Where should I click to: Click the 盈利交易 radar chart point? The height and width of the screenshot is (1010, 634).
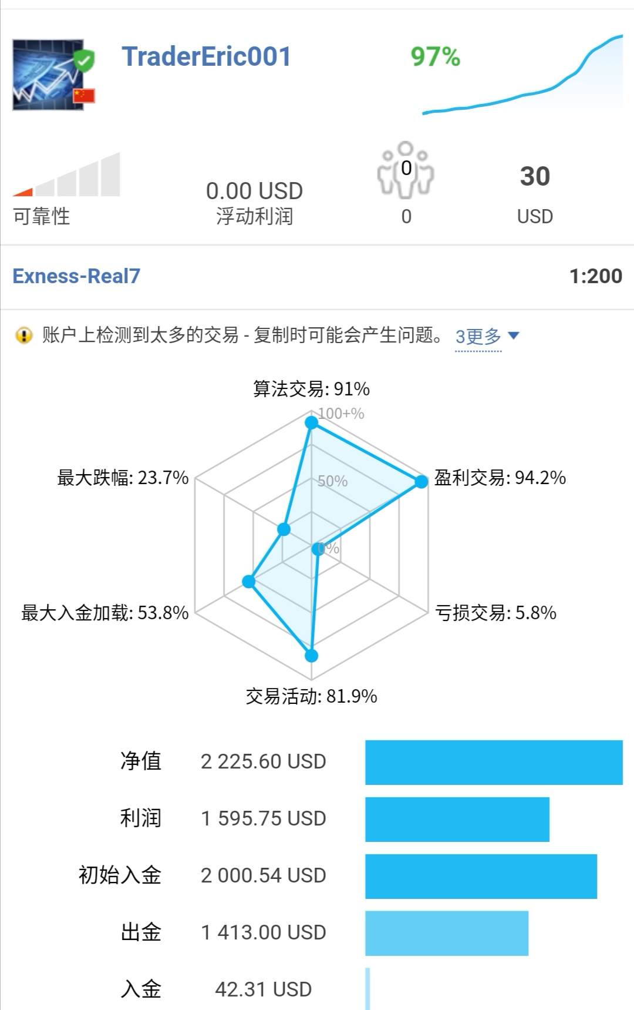point(421,482)
